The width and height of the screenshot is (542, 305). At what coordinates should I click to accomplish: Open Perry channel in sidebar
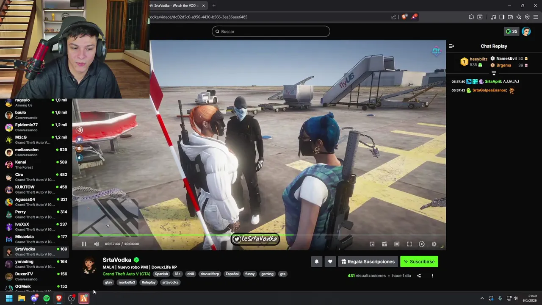(x=36, y=214)
